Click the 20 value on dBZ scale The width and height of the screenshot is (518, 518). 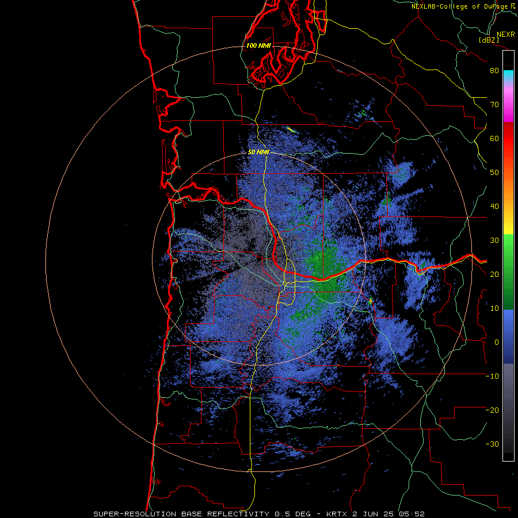(x=494, y=275)
